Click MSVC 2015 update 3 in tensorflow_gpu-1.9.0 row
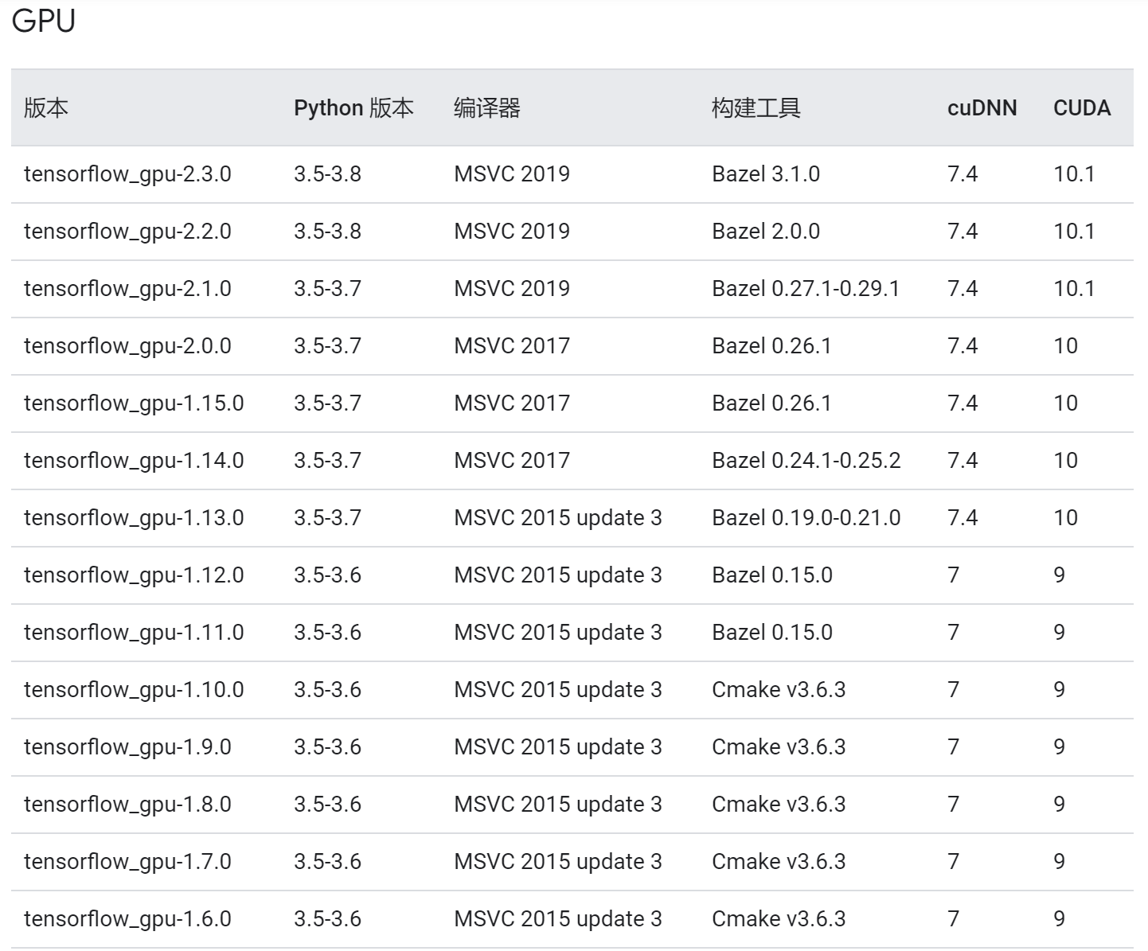Viewport: 1148px width, 951px height. tap(558, 747)
